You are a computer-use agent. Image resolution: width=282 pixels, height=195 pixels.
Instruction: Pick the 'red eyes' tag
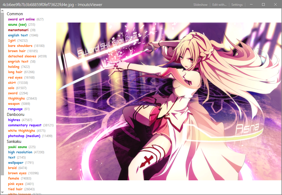tap(15, 78)
